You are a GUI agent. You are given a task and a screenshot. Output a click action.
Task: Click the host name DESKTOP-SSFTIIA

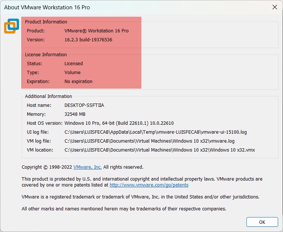[84, 105]
